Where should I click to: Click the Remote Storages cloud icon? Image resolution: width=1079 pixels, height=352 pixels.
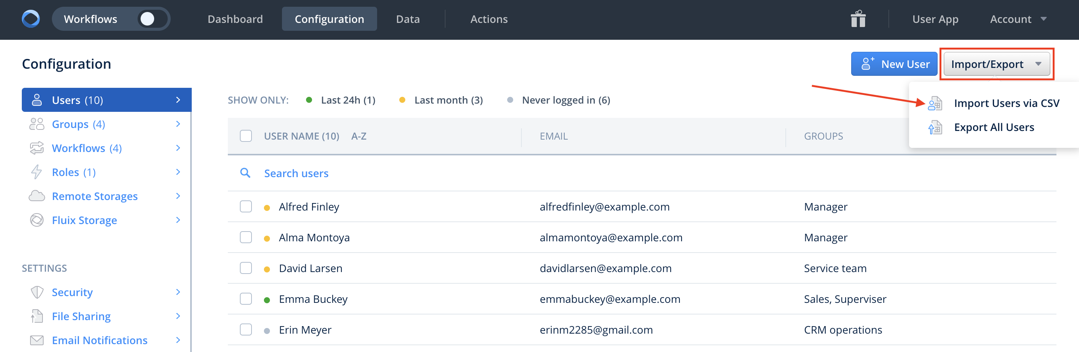37,196
